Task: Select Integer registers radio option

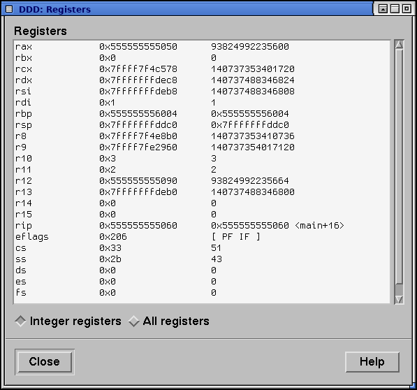Action: [x=68, y=321]
